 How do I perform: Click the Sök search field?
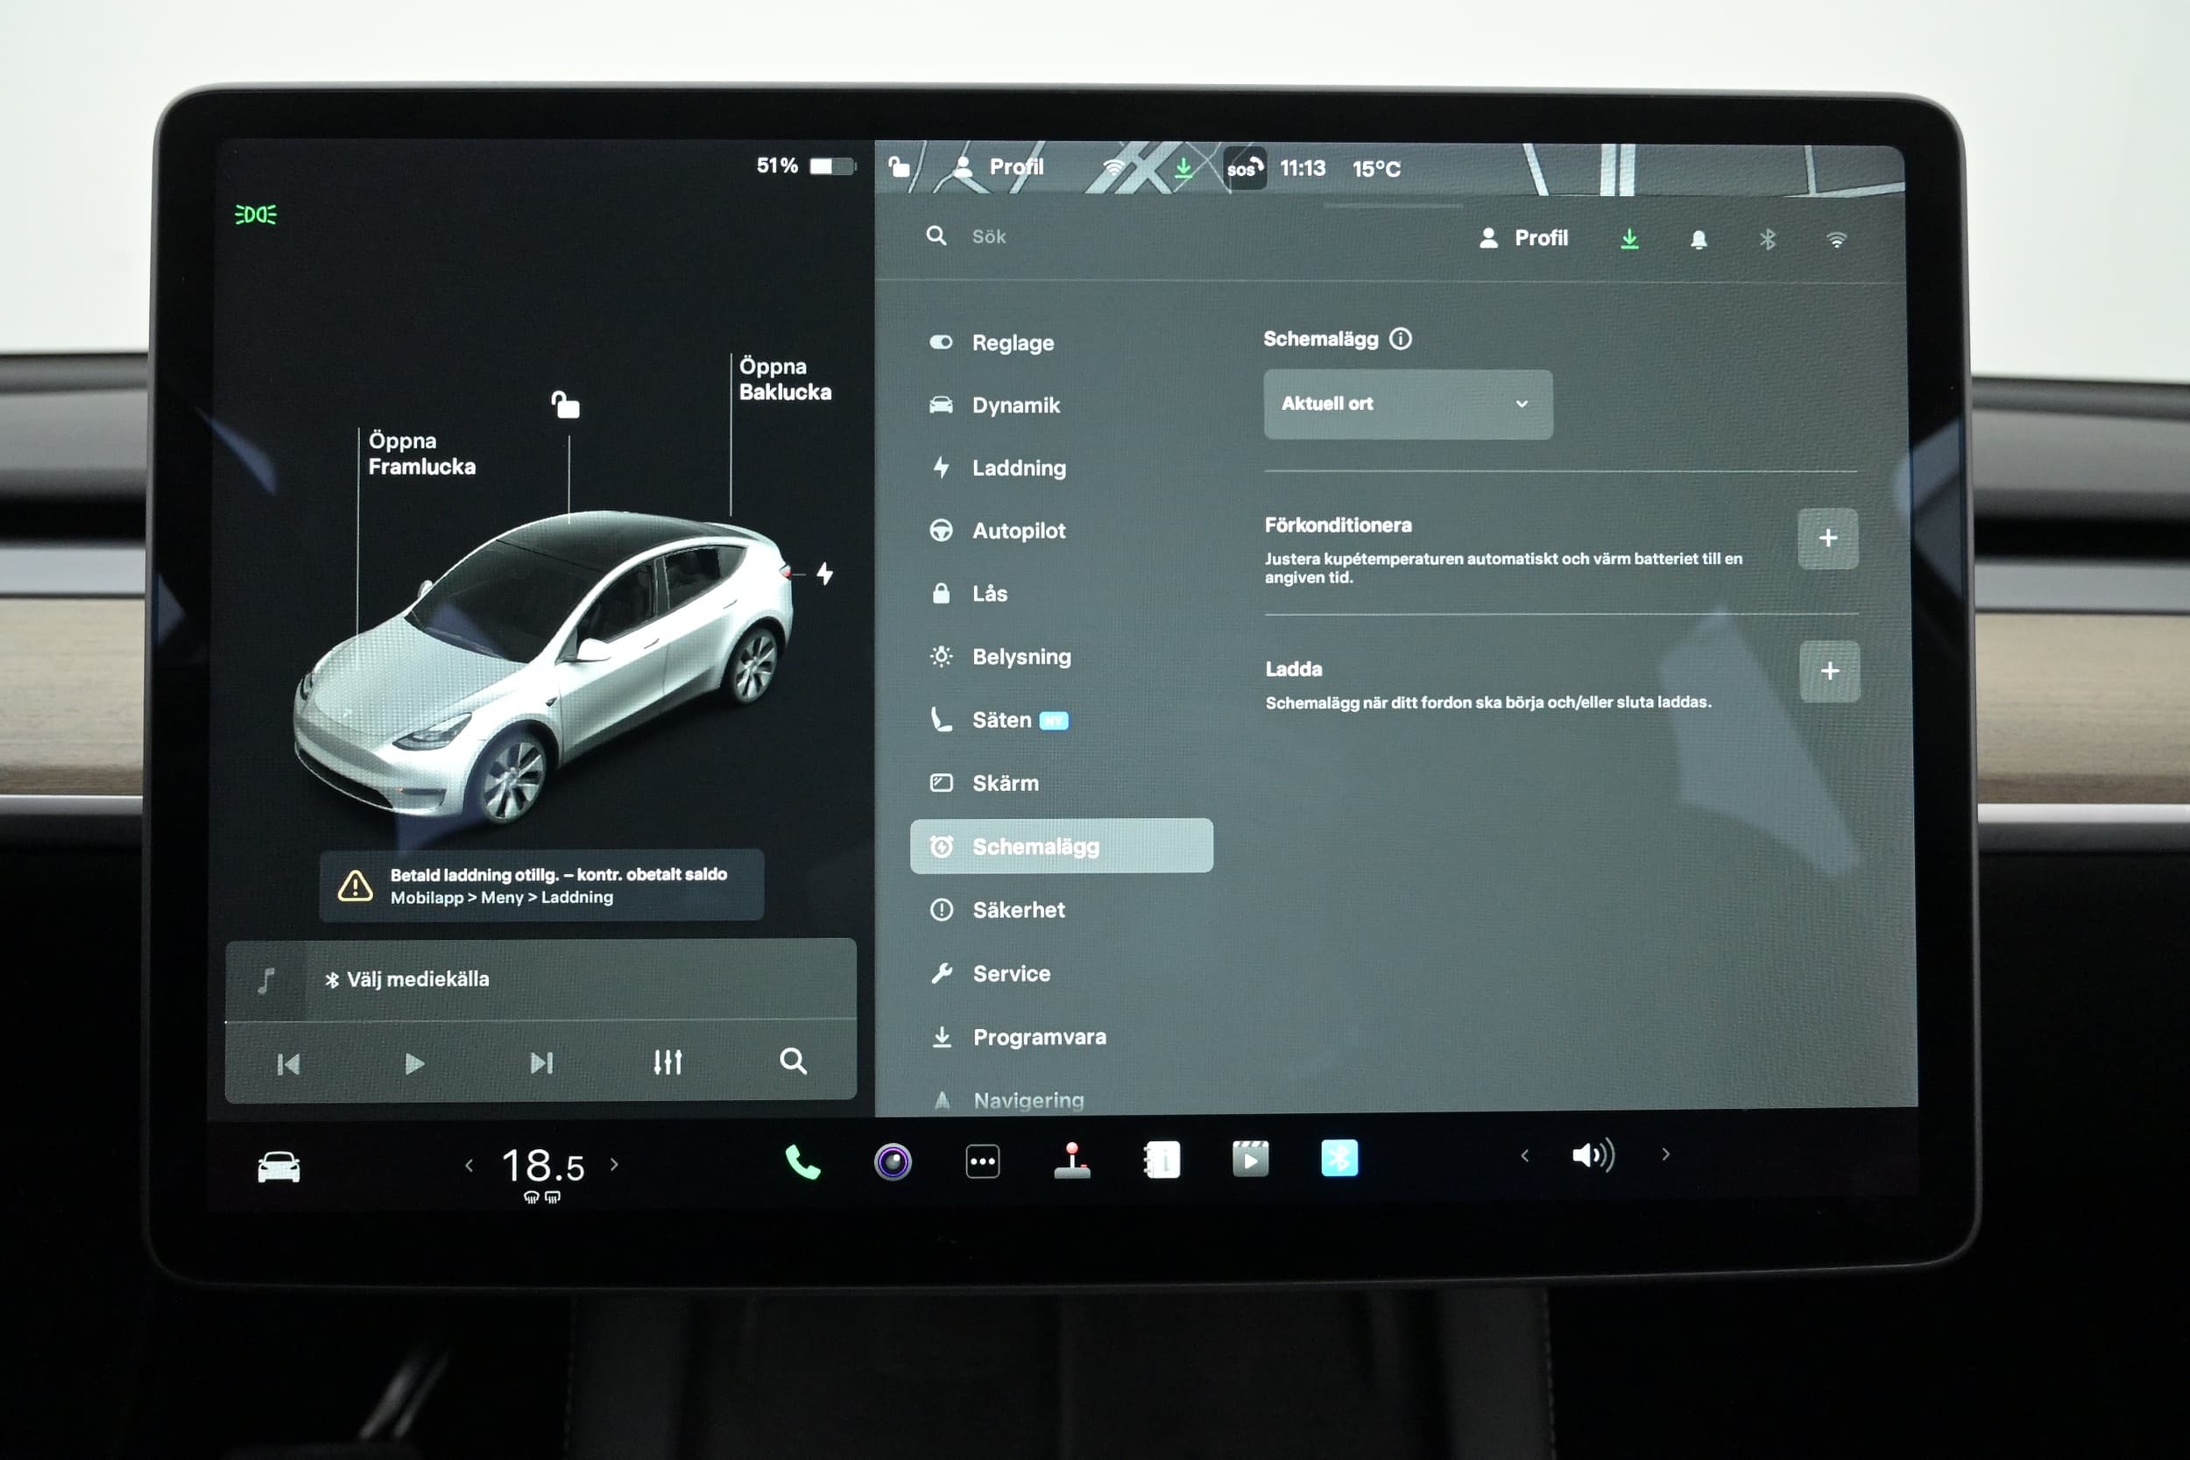pyautogui.click(x=989, y=237)
